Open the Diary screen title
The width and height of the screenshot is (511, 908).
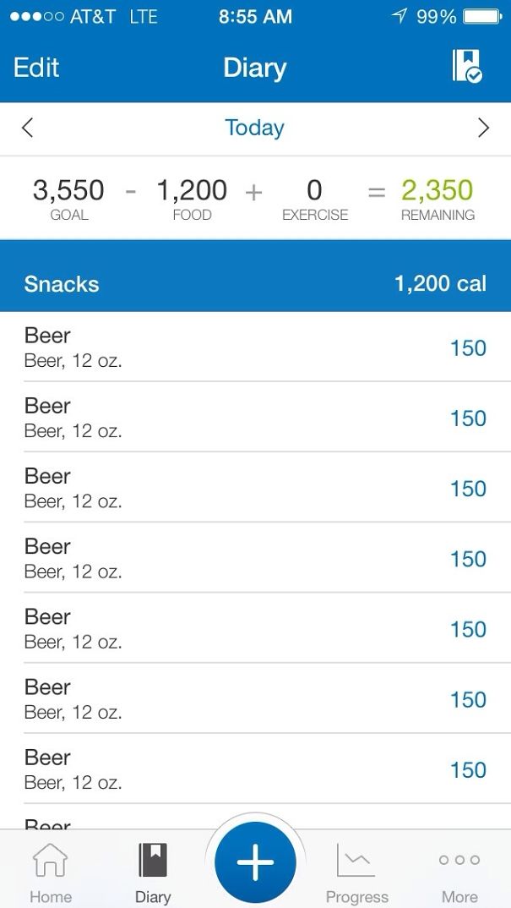coord(254,67)
